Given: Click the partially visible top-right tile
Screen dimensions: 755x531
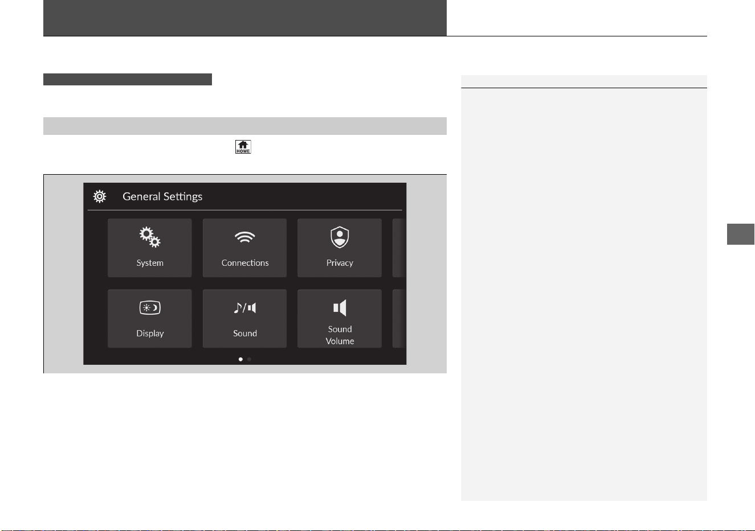Looking at the screenshot, I should [x=399, y=248].
